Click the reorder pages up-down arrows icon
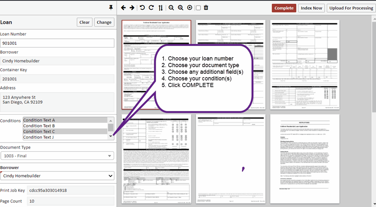The height and width of the screenshot is (207, 376). pyautogui.click(x=161, y=8)
